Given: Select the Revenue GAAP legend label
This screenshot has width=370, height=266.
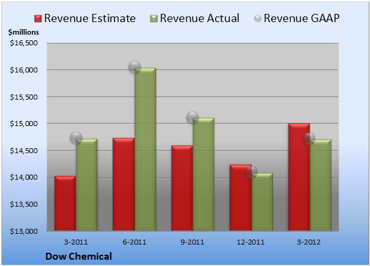Looking at the screenshot, I should pyautogui.click(x=302, y=18).
